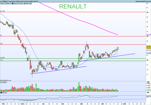Select the SMA (7) indicator label
Viewport: 151px width, 105px height.
[8, 4]
